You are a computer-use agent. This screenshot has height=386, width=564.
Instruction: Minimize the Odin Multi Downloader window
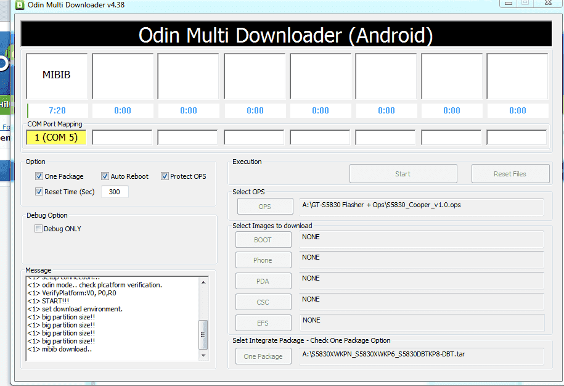coord(509,3)
